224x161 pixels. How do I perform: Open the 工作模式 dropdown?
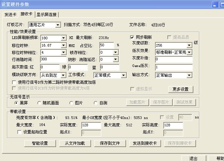(124, 75)
